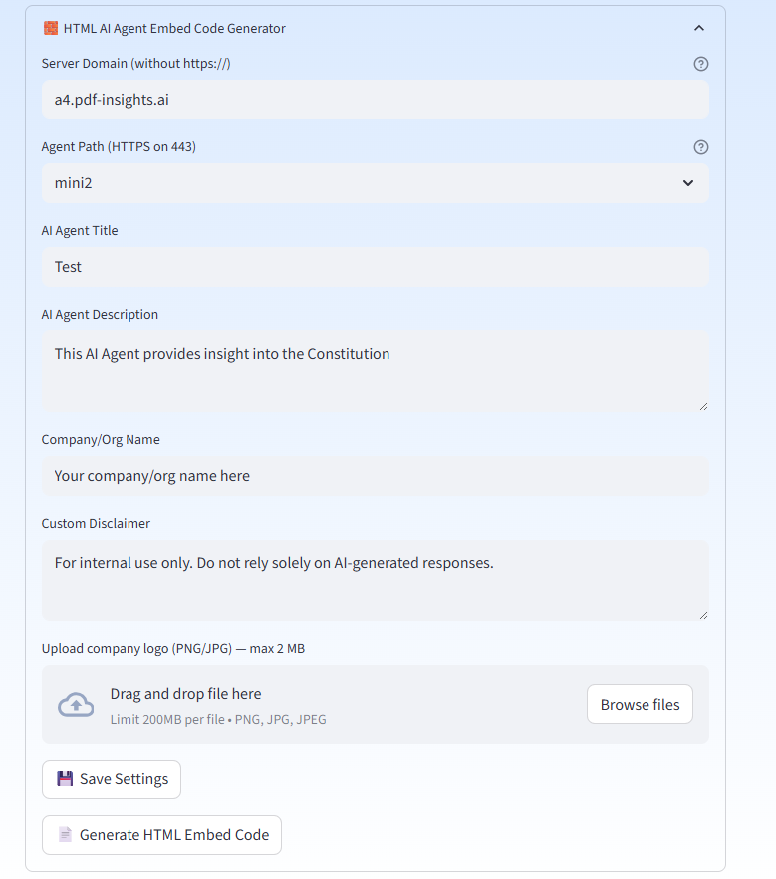
Task: Click the dropdown caret next to mini2
Action: pos(687,183)
